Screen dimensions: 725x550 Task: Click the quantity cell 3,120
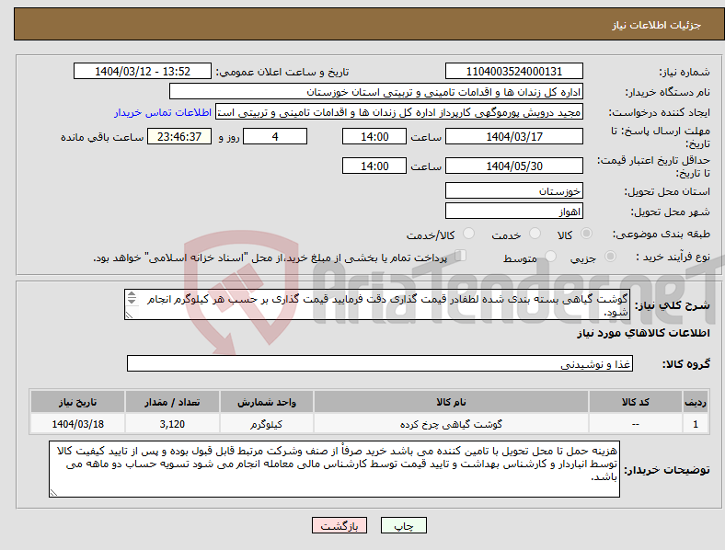click(x=172, y=424)
